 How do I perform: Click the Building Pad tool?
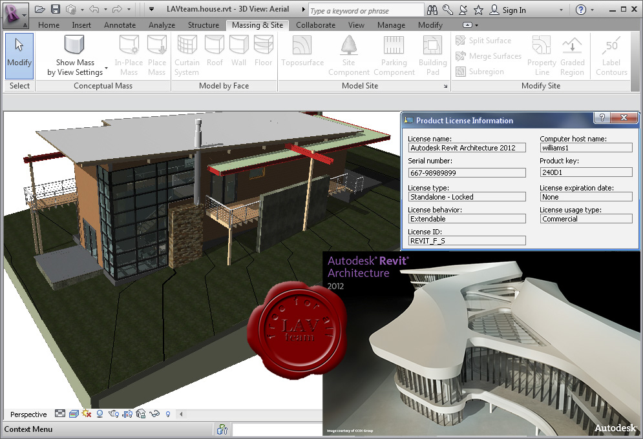pos(432,56)
